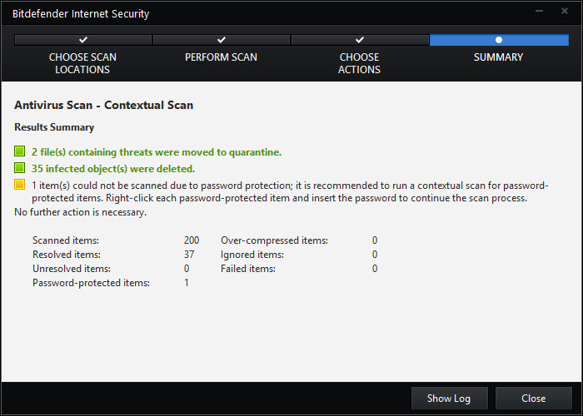Click the checkmark above Perform Scan
583x416 pixels.
click(222, 39)
